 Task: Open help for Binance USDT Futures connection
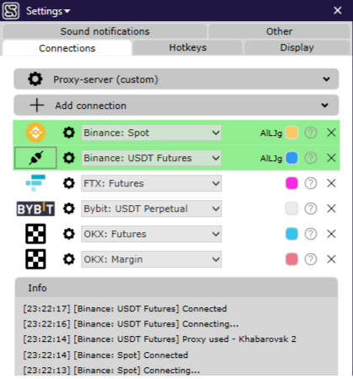click(x=311, y=158)
